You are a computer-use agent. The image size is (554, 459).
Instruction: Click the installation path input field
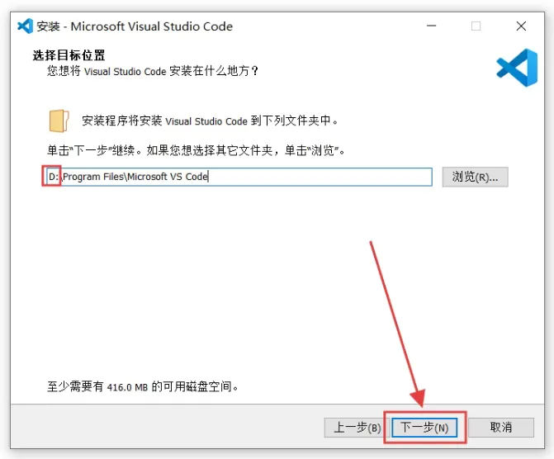point(239,177)
